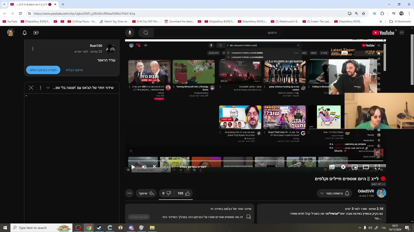Screen dimensions: 414x232
Task: Click the scissors clip icon in player
Action: pos(155,167)
